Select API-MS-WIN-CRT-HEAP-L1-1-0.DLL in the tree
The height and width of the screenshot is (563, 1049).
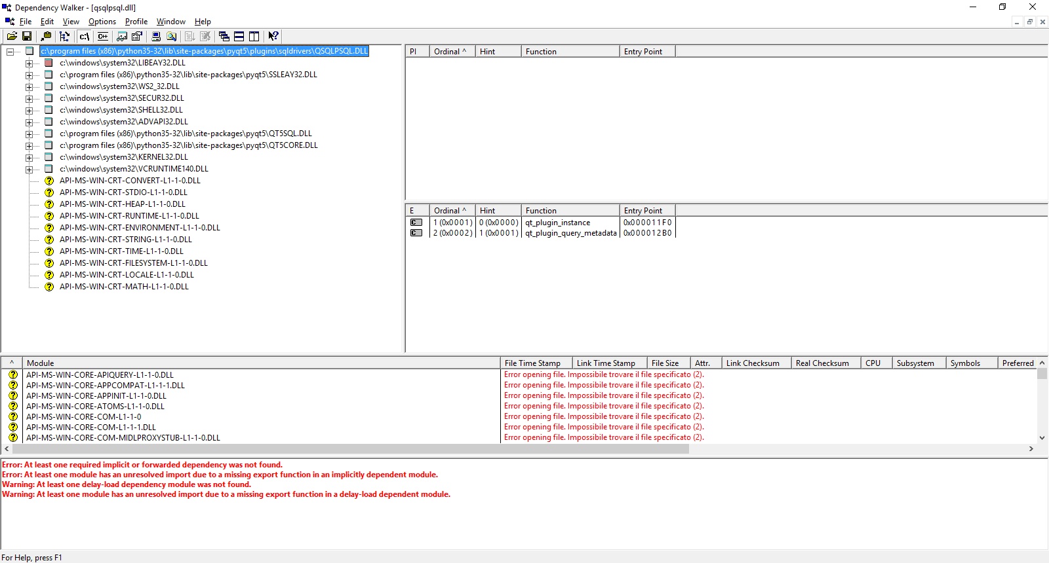(123, 204)
